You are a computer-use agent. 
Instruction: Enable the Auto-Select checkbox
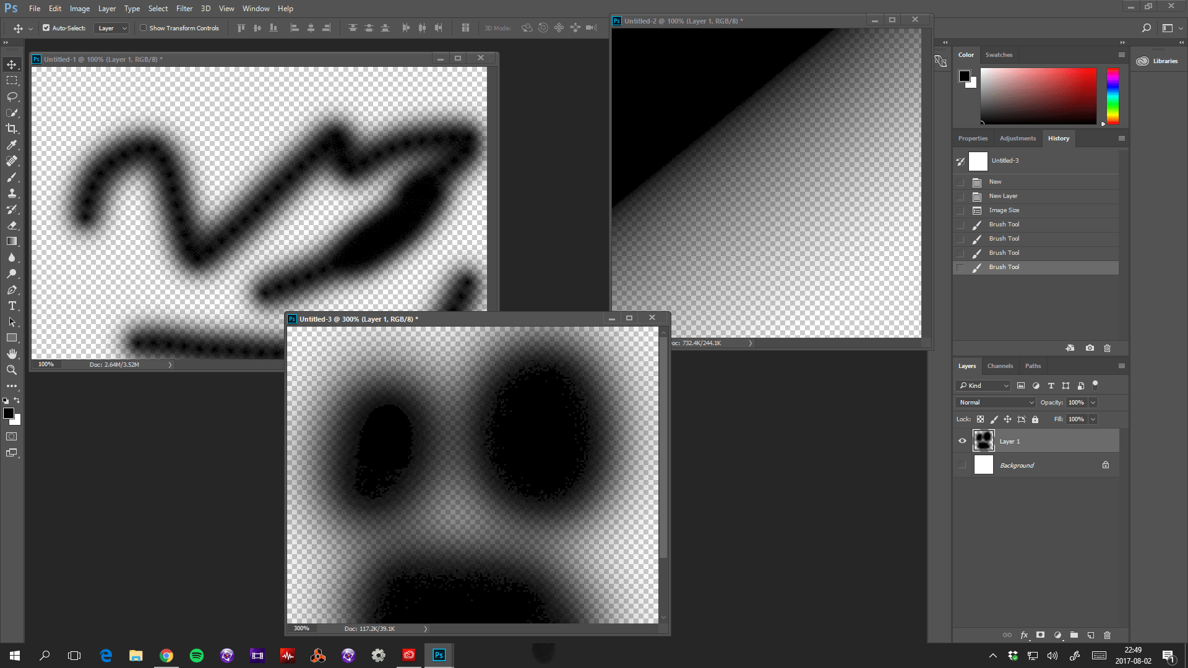click(46, 28)
